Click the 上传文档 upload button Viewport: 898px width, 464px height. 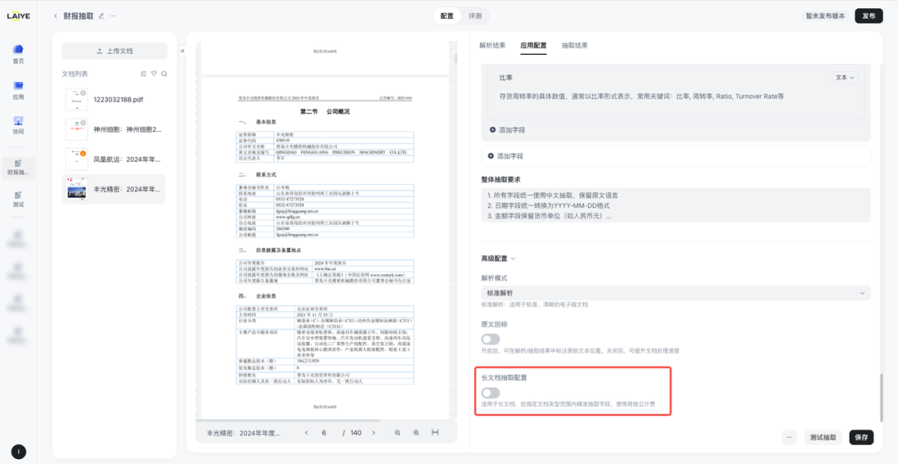point(115,51)
